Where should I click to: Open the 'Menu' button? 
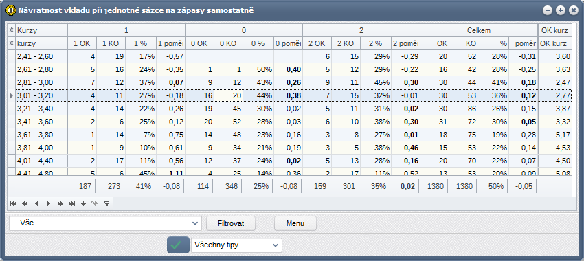295,223
